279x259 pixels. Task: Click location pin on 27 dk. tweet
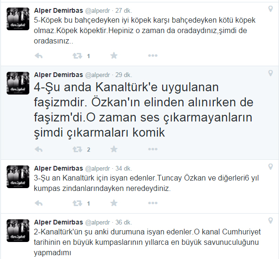(270, 9)
